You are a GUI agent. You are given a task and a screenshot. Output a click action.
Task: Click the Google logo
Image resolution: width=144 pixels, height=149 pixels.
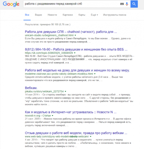pos(11,4)
